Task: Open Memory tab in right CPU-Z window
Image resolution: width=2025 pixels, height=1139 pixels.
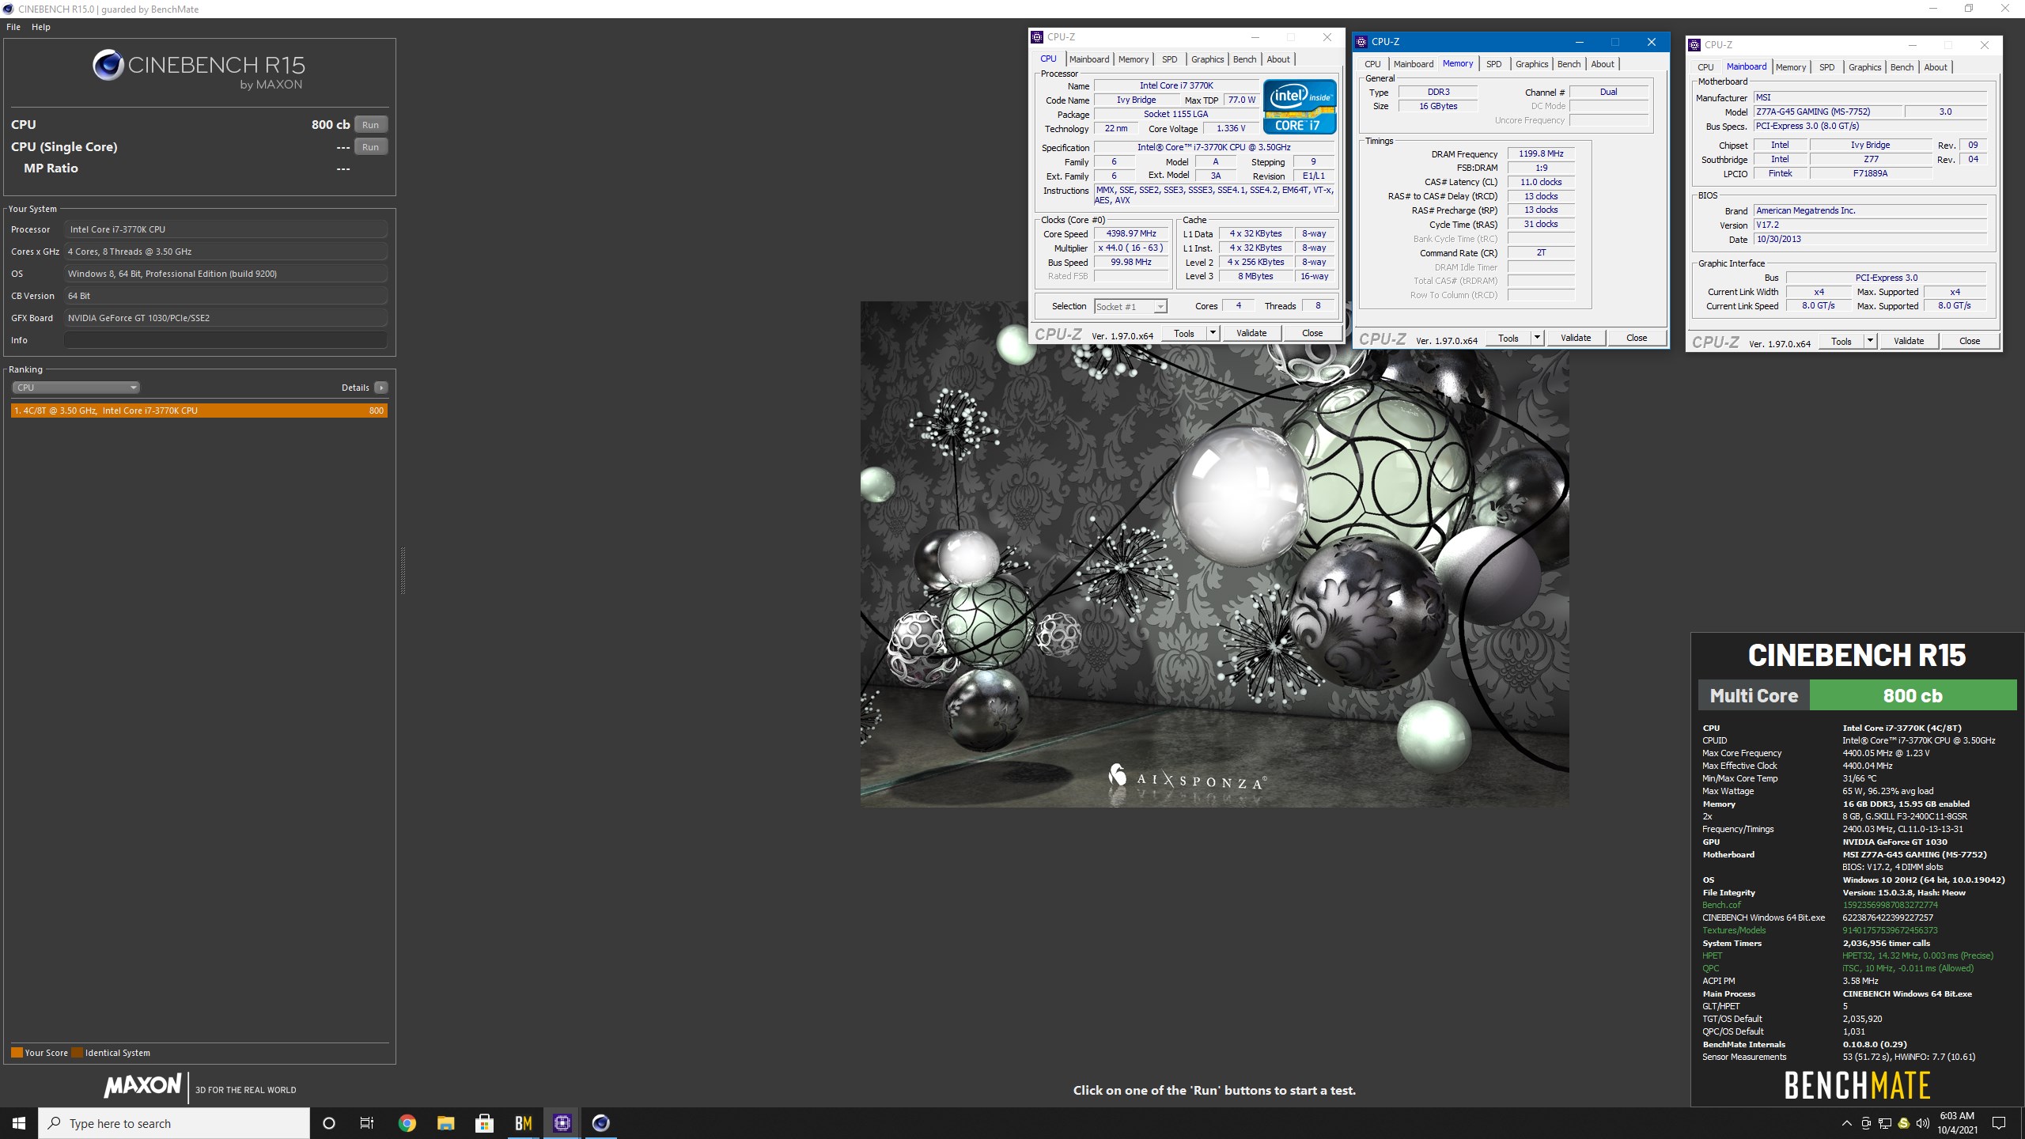Action: 1791,67
